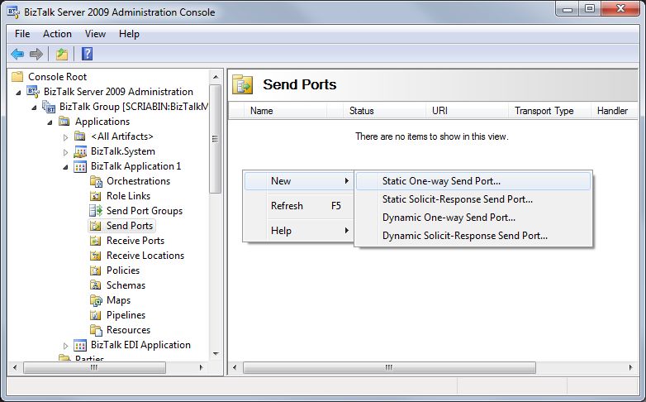Viewport: 646px width, 402px height.
Task: Select the Orchestrations label
Action: tap(138, 181)
